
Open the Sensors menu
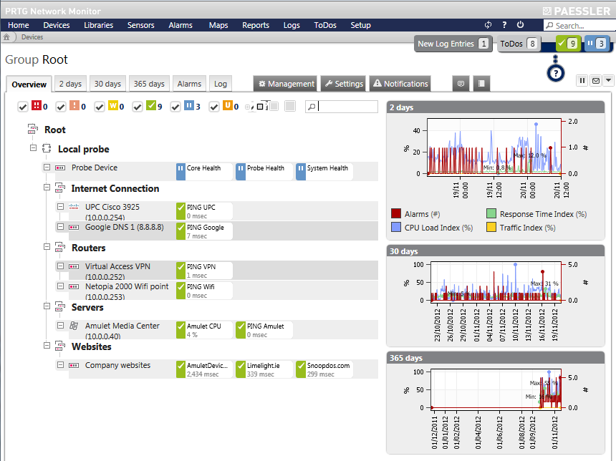pos(140,25)
